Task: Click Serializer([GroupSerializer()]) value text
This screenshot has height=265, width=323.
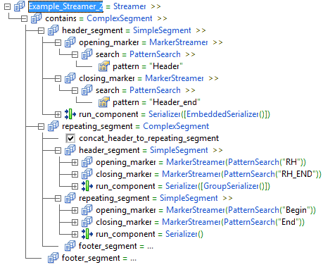Action: 217,186
